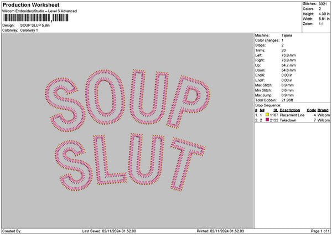
Task: Click the 'Right:' label
Action: coord(261,60)
